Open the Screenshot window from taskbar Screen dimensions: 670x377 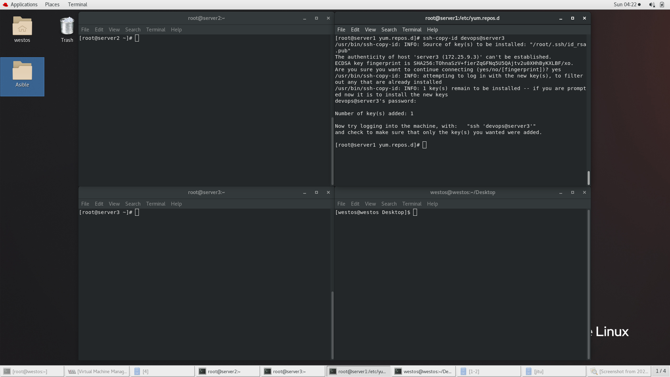[619, 371]
